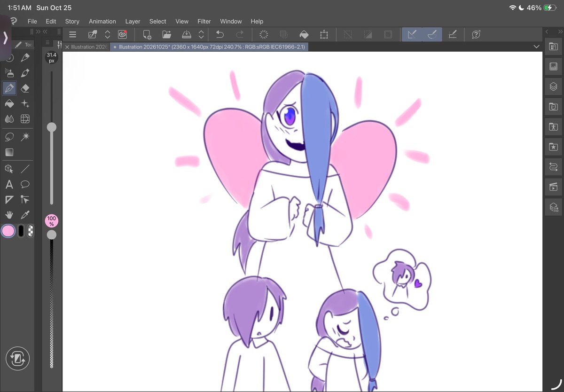Select the Auto select magic wand tool

click(25, 137)
